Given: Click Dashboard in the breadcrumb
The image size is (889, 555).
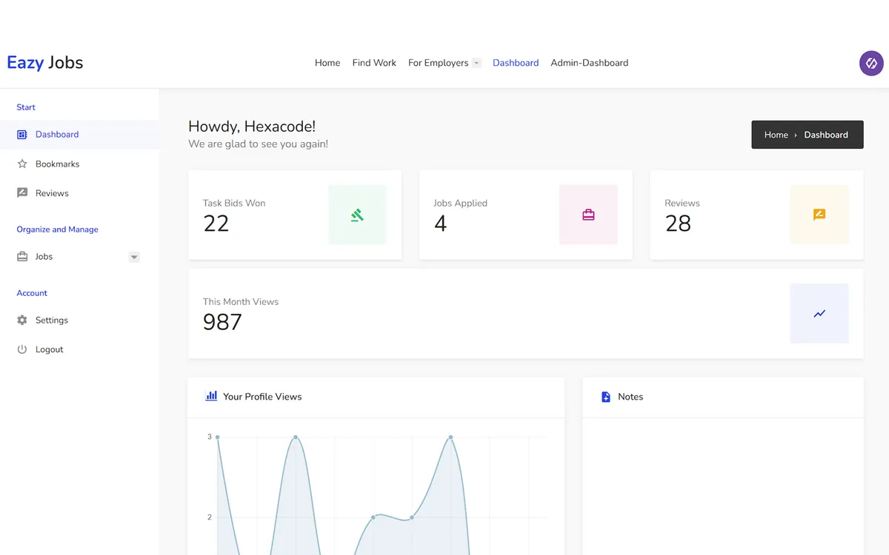Looking at the screenshot, I should pos(826,135).
